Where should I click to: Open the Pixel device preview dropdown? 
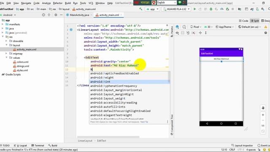[x=196, y=27]
